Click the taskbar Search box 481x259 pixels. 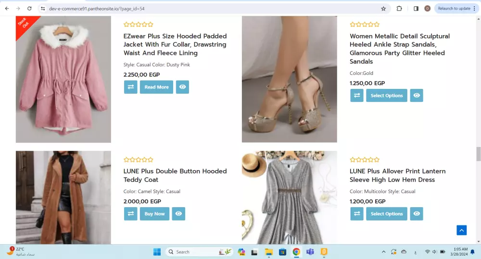tap(199, 252)
